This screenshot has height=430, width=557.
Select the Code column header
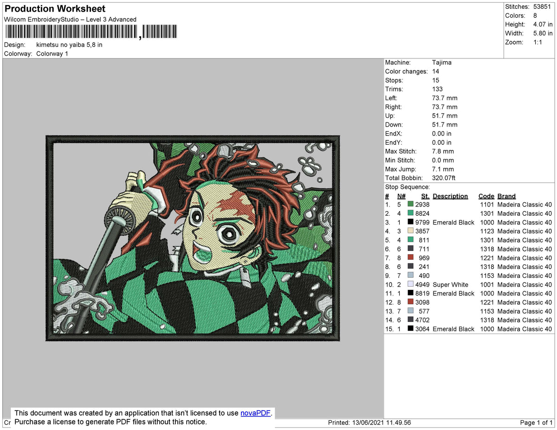[x=486, y=196]
